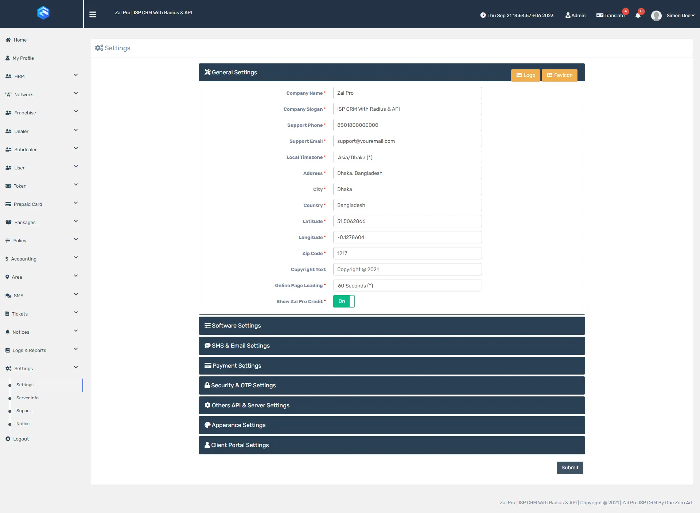The image size is (700, 513).
Task: Click the Simon Doe avatar picture
Action: coord(656,16)
